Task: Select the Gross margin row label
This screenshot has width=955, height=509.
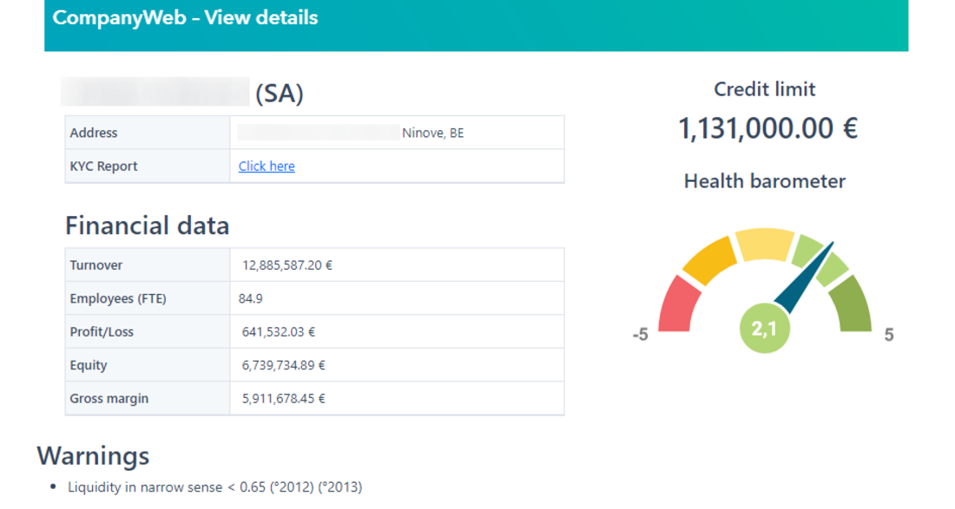Action: pyautogui.click(x=109, y=399)
